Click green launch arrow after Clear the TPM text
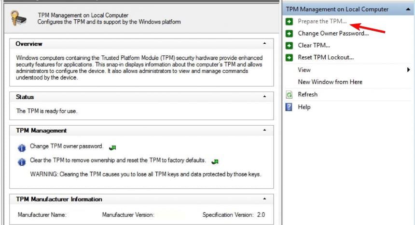This screenshot has width=415, height=225. click(x=215, y=161)
